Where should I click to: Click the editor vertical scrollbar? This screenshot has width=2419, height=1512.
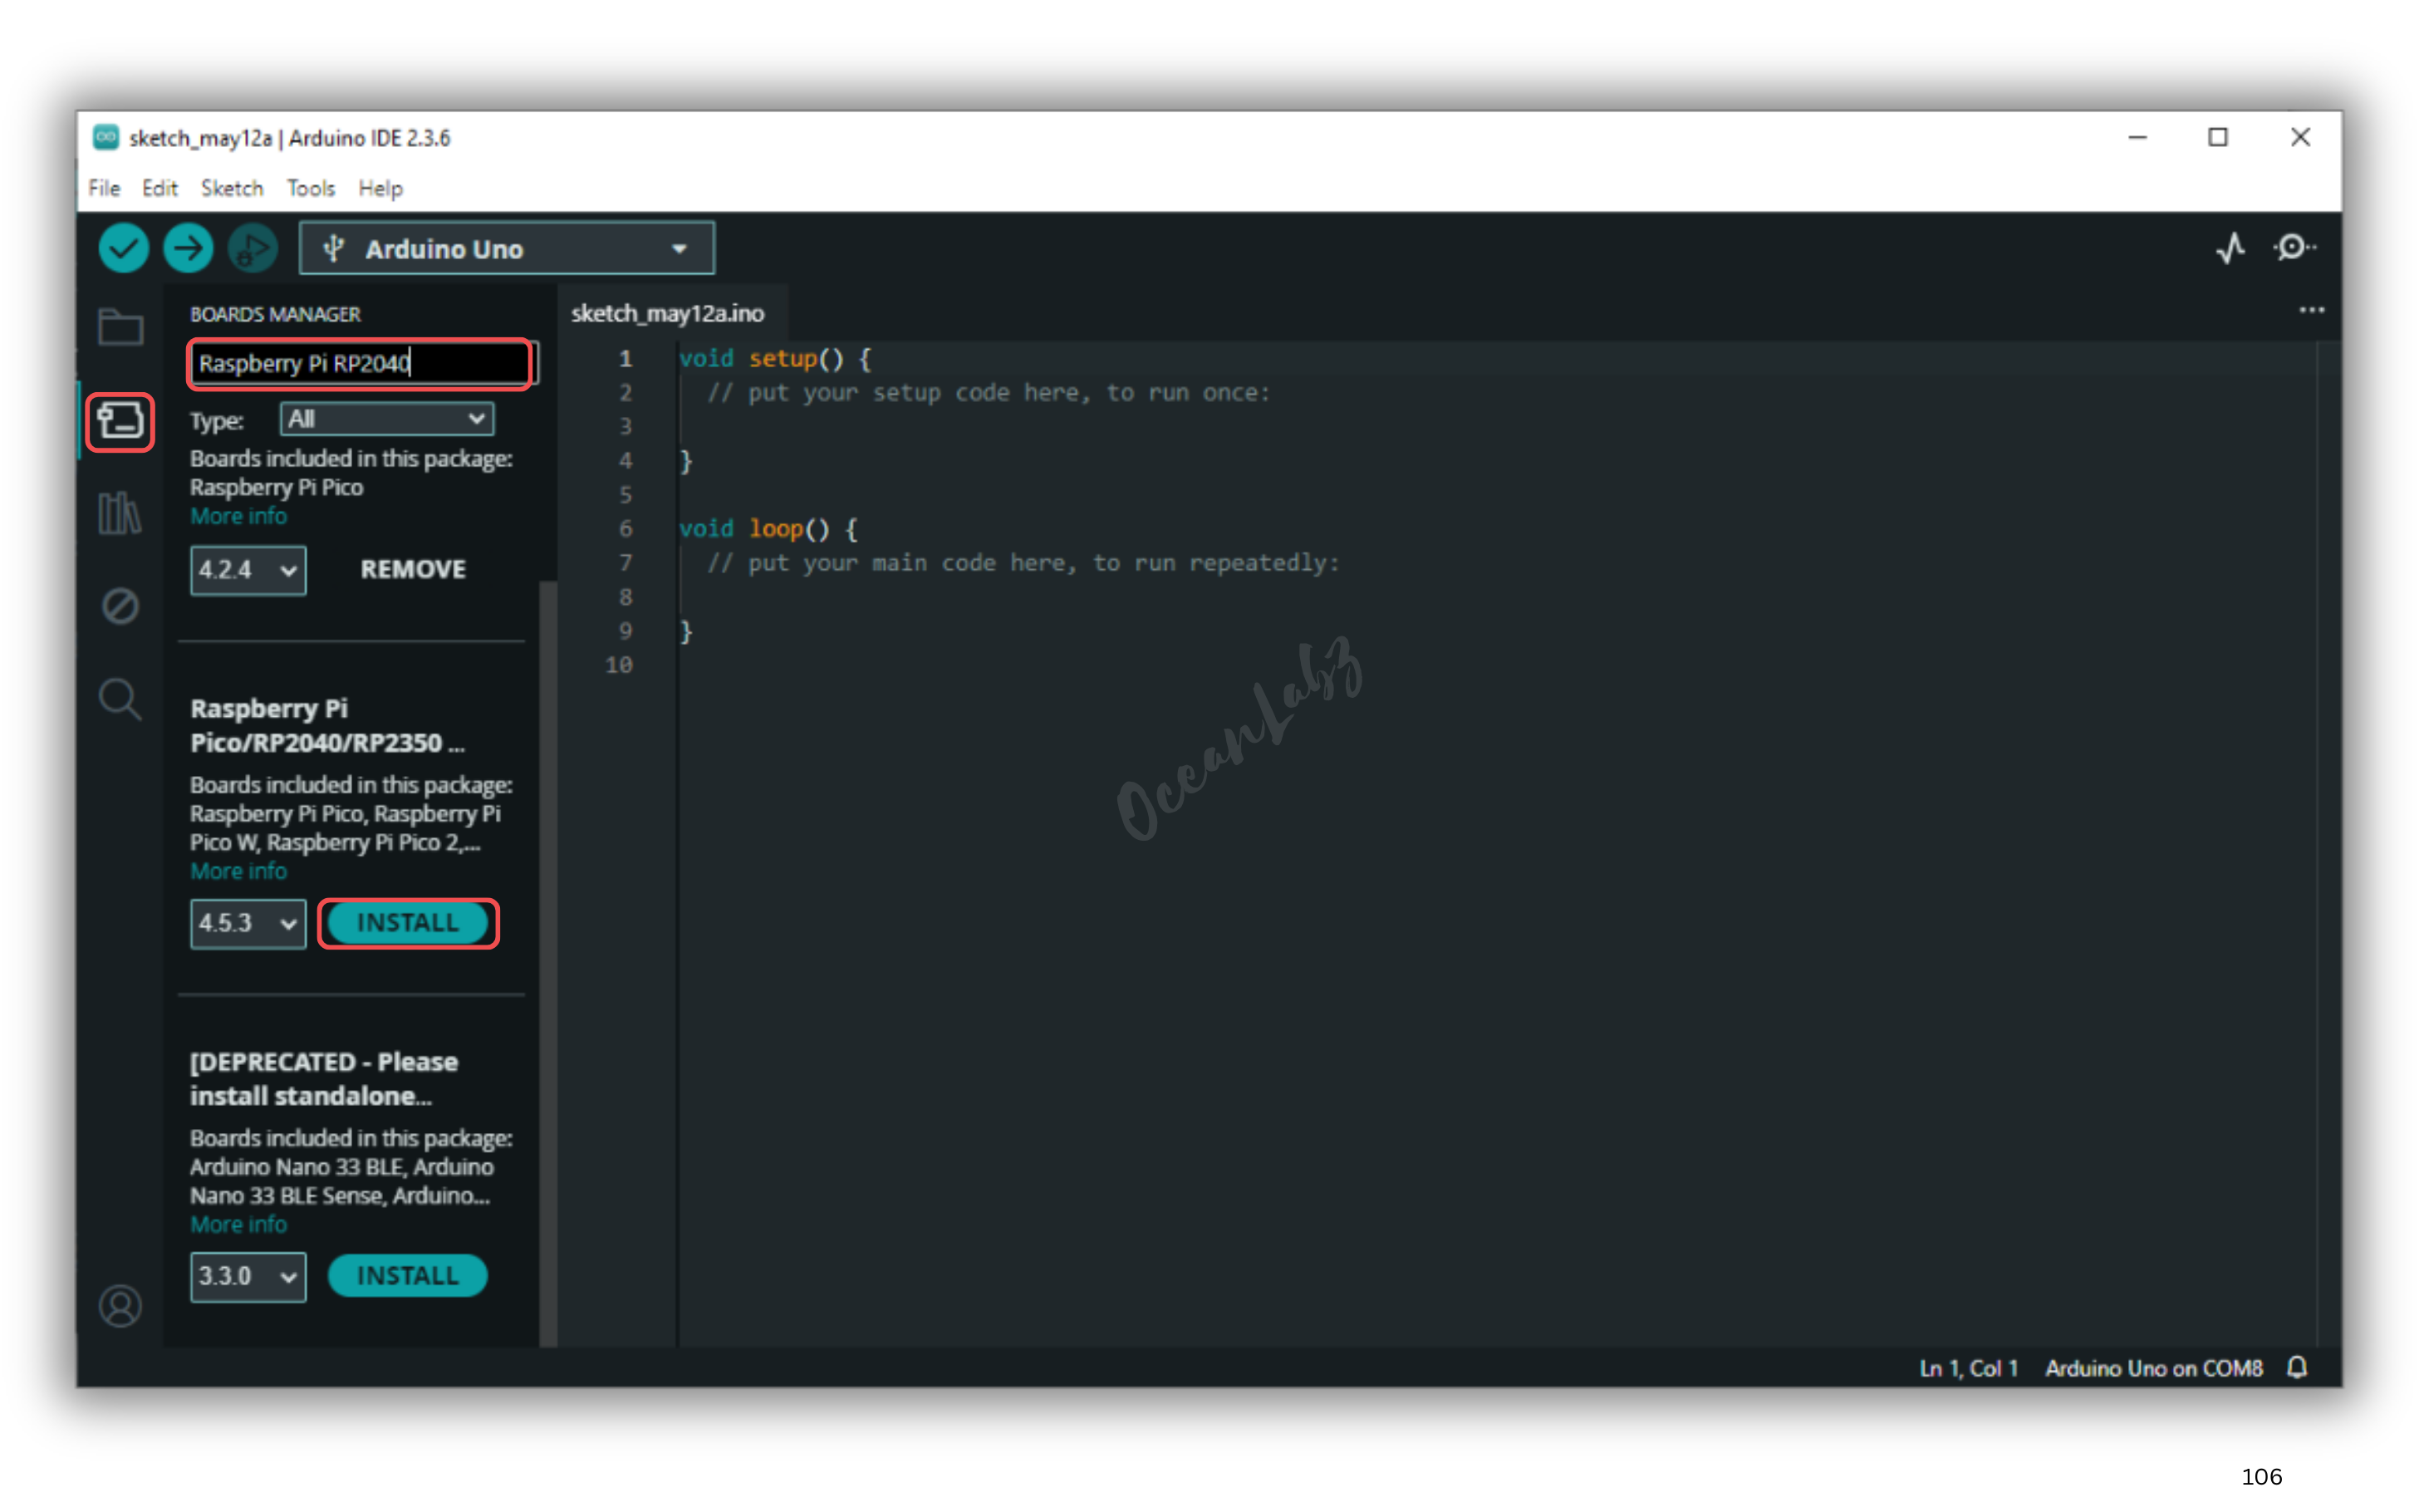[x=2328, y=843]
